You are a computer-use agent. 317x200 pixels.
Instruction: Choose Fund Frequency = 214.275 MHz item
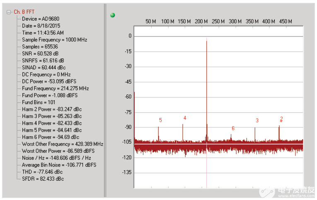55,89
